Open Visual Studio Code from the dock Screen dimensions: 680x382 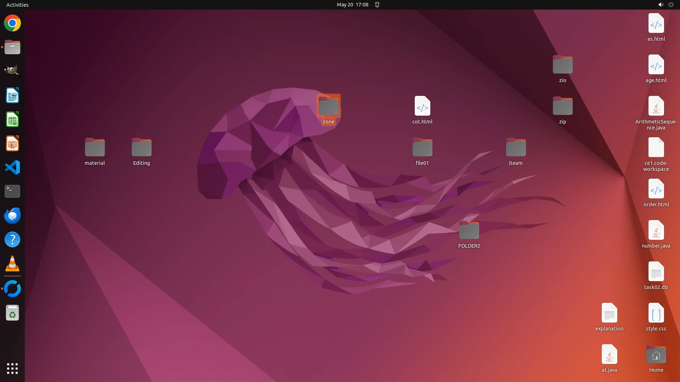[x=12, y=167]
